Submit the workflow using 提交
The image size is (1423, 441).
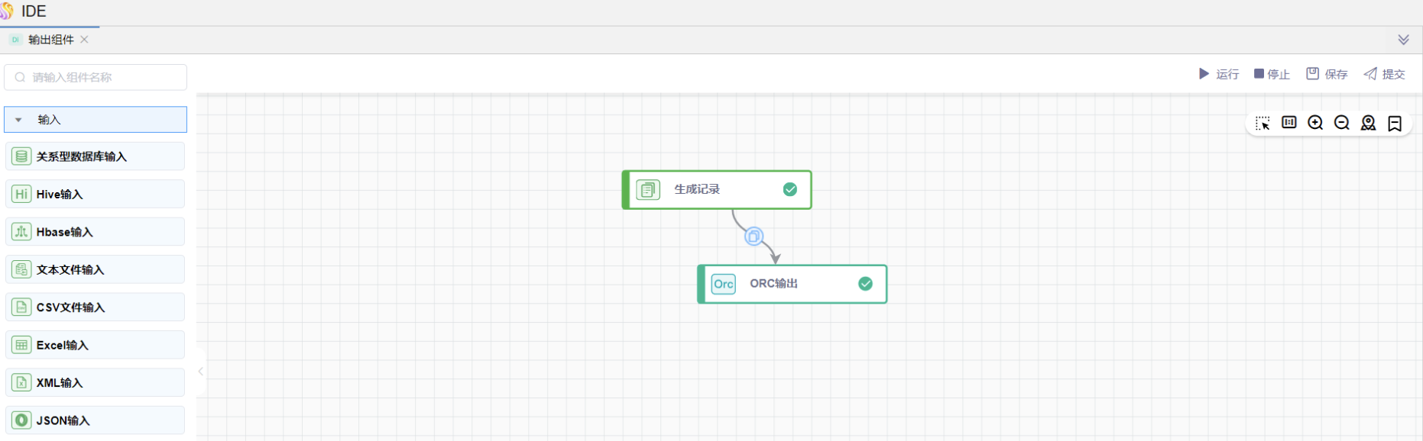tap(1385, 74)
